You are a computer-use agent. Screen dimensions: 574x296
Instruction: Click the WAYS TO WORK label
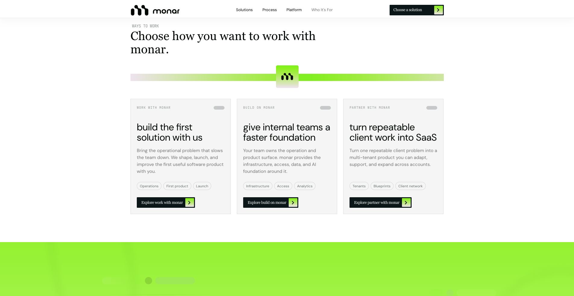(145, 26)
